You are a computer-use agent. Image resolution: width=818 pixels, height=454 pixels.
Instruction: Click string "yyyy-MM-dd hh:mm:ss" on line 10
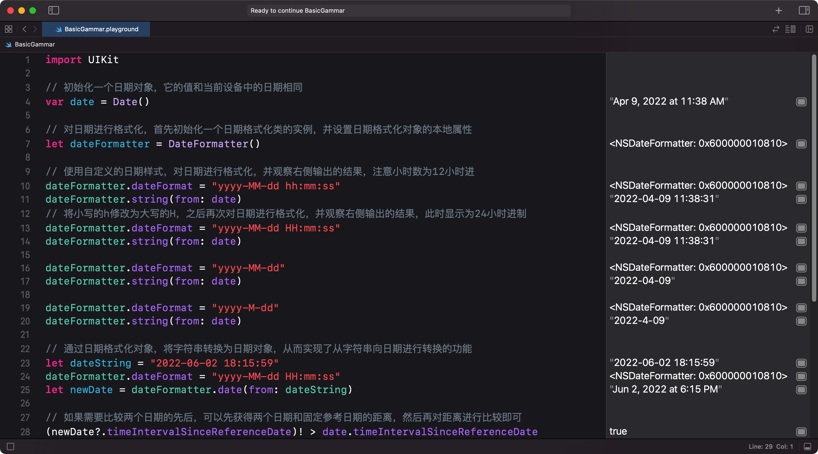(276, 186)
